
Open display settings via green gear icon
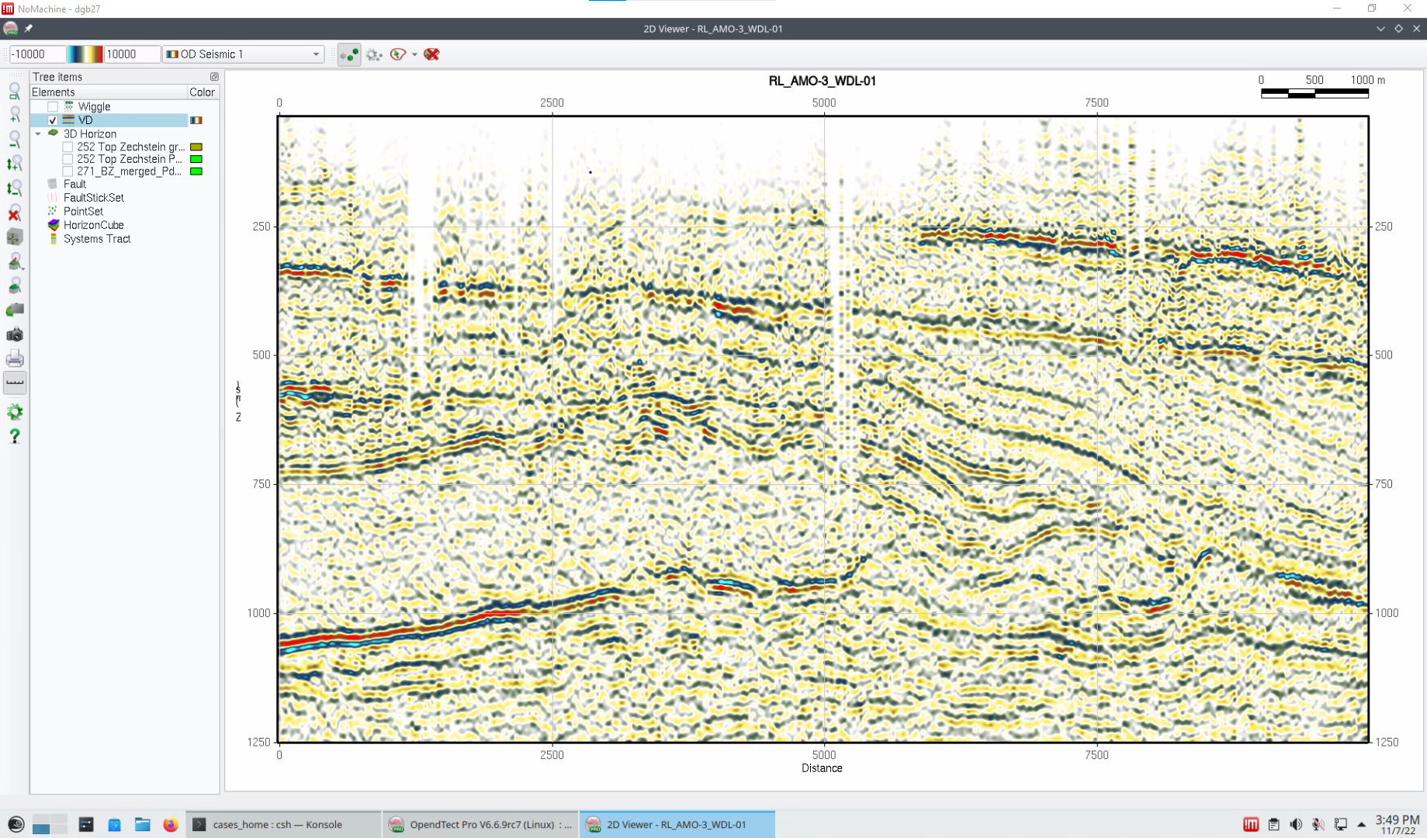(x=14, y=412)
